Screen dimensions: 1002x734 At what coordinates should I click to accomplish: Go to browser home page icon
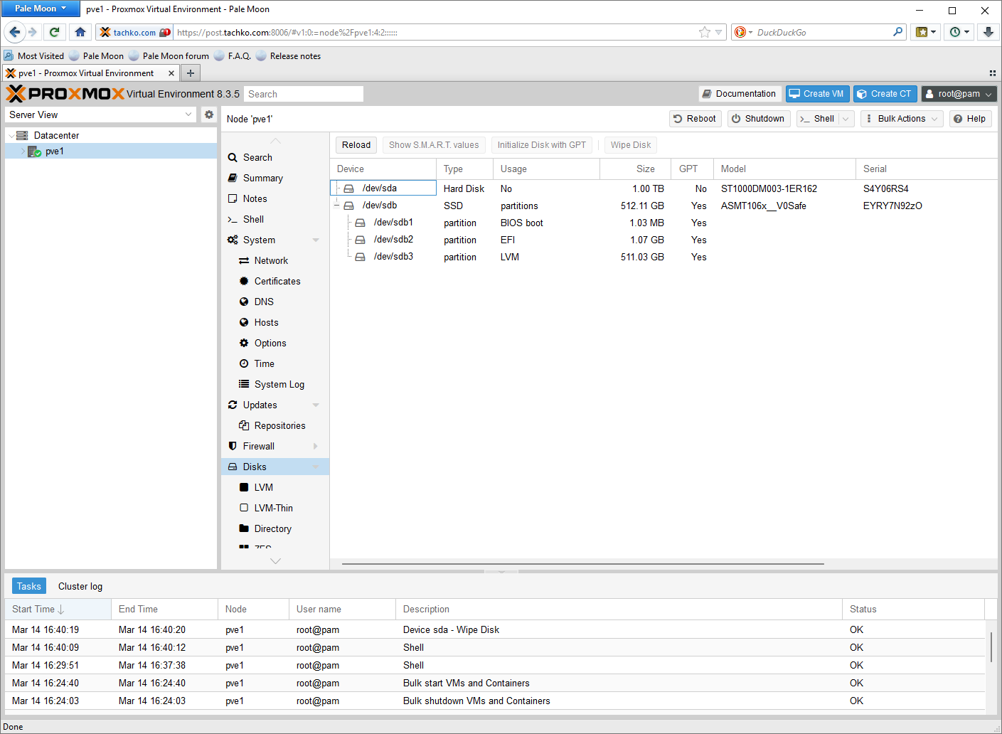(80, 32)
